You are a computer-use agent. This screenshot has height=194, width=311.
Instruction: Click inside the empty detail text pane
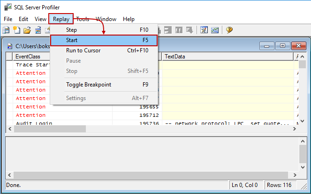(152, 154)
